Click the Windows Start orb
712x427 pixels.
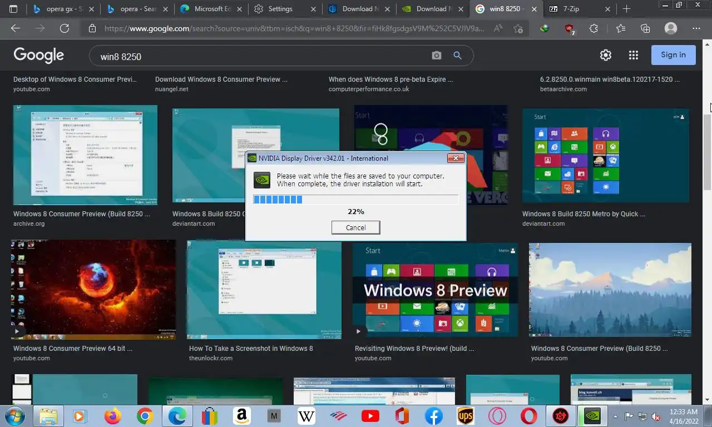point(15,416)
